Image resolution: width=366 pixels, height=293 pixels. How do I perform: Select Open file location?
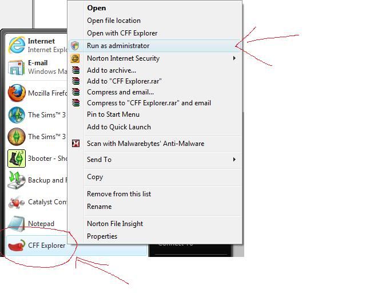[x=114, y=21]
